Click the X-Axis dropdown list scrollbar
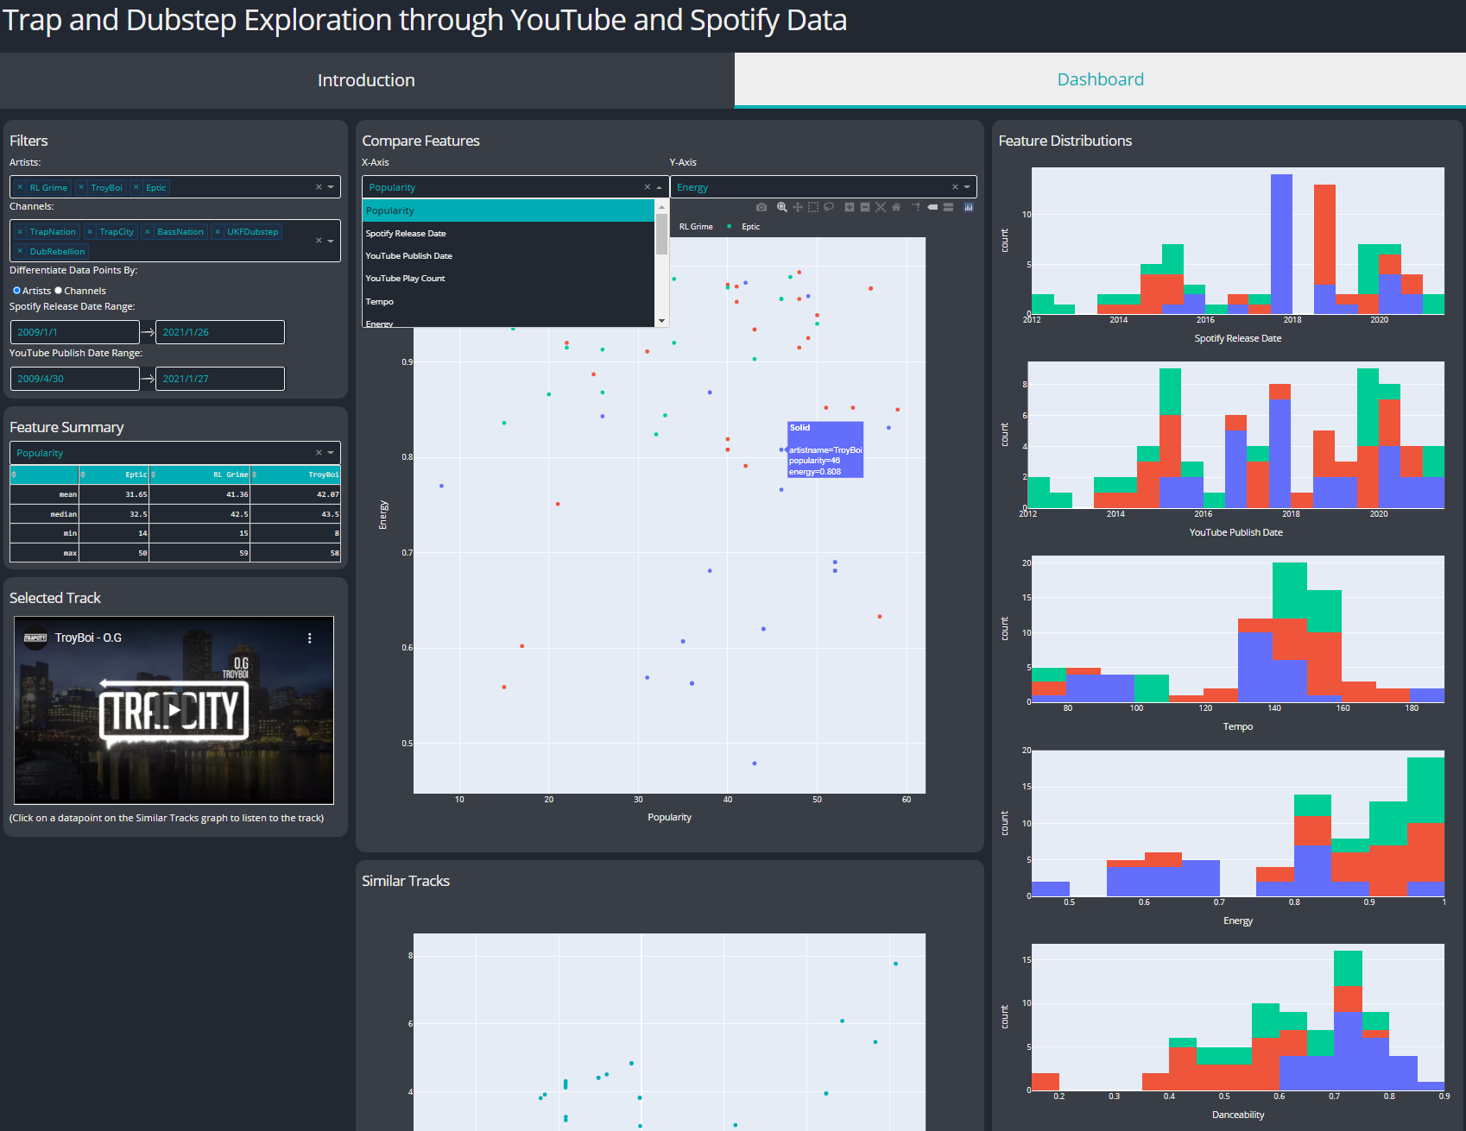The width and height of the screenshot is (1466, 1131). pyautogui.click(x=662, y=234)
